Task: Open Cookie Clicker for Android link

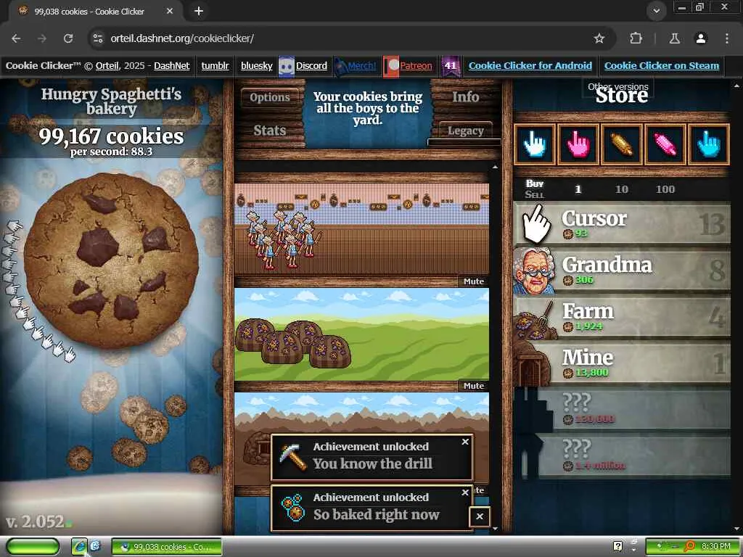Action: click(x=530, y=66)
